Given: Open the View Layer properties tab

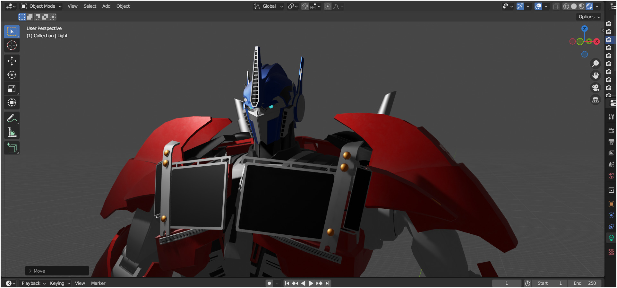Looking at the screenshot, I should pyautogui.click(x=611, y=153).
